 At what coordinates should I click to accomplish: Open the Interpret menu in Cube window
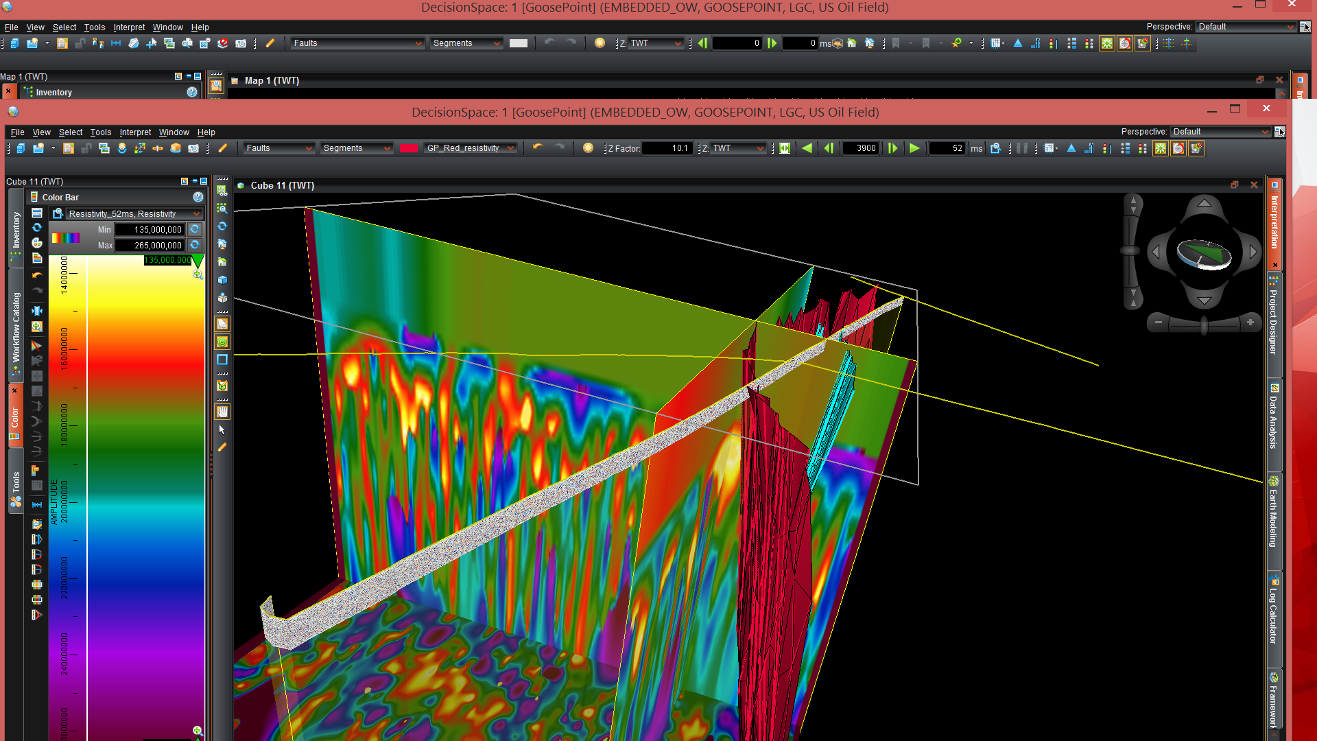tap(135, 132)
